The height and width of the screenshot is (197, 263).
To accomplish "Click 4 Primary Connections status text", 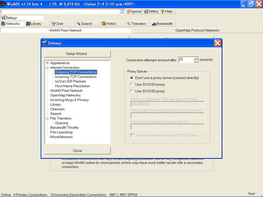I will coord(30,195).
